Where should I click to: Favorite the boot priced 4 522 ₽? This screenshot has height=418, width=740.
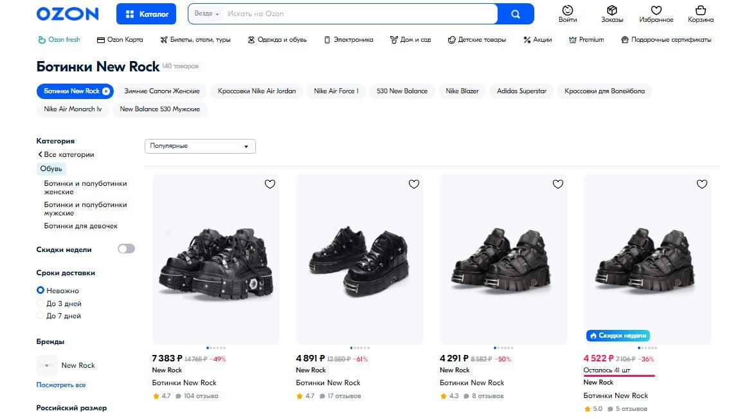[x=701, y=185]
